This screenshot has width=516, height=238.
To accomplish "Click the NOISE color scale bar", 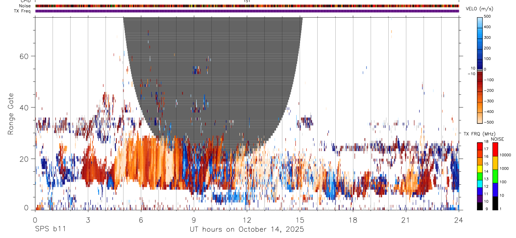I will pyautogui.click(x=495, y=176).
